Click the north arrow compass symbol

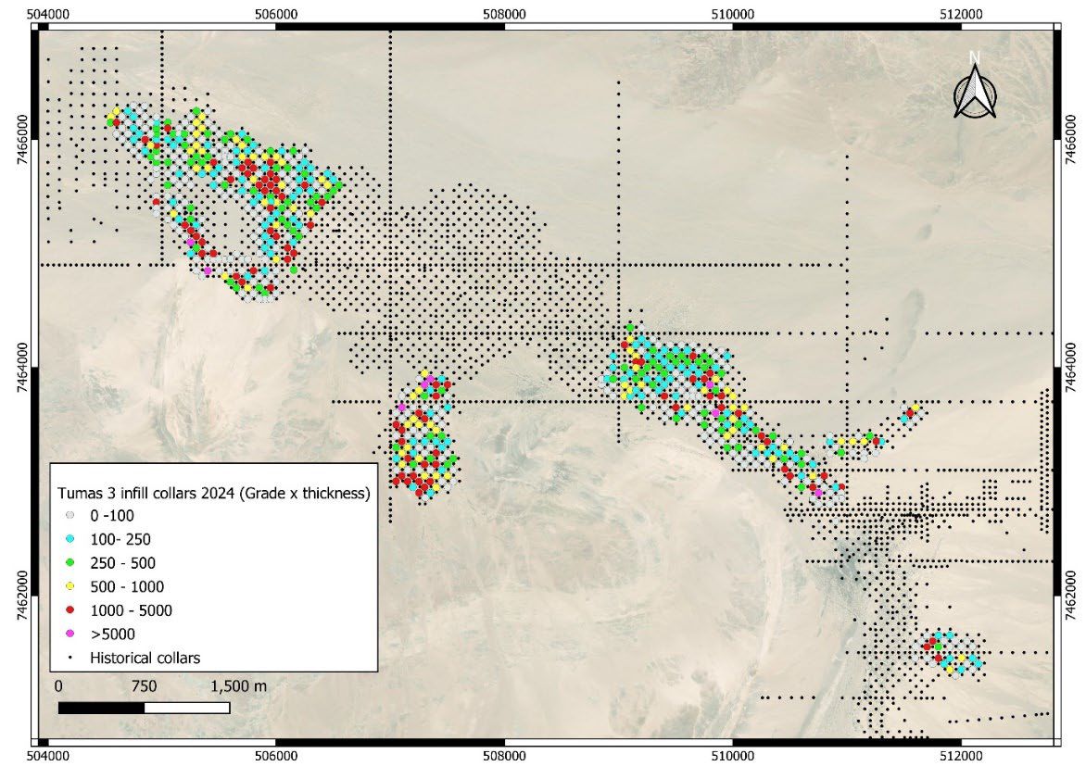pos(975,91)
